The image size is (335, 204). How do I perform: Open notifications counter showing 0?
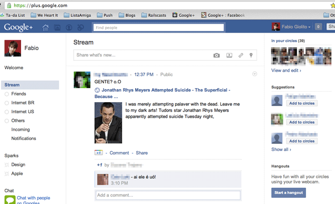[318, 27]
